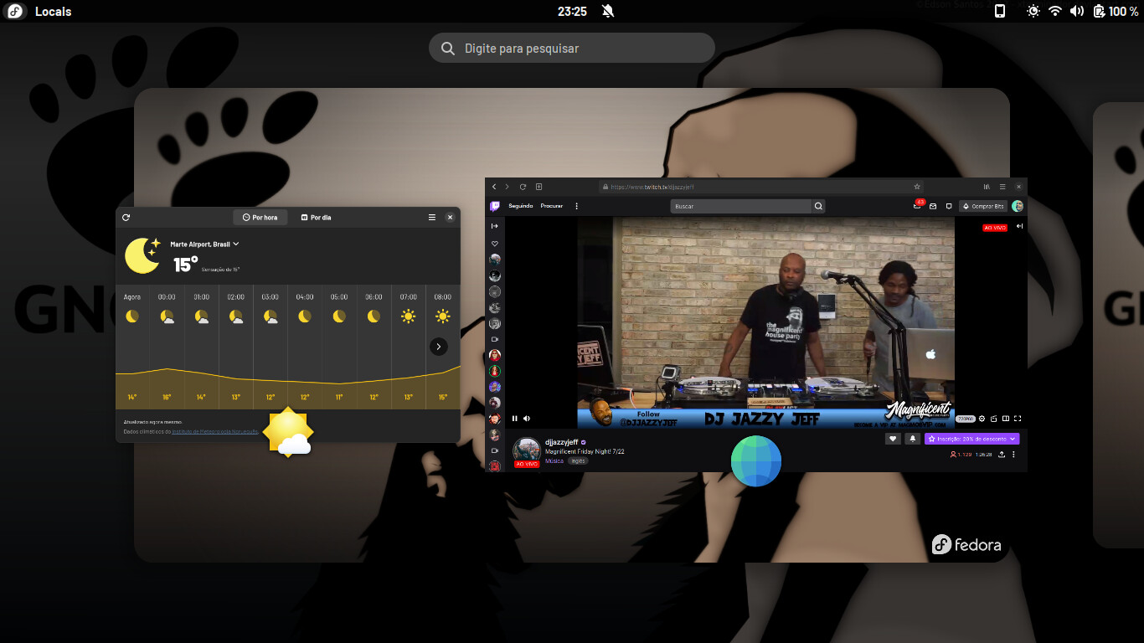Open the stream player settings gear
The height and width of the screenshot is (643, 1144).
(982, 419)
